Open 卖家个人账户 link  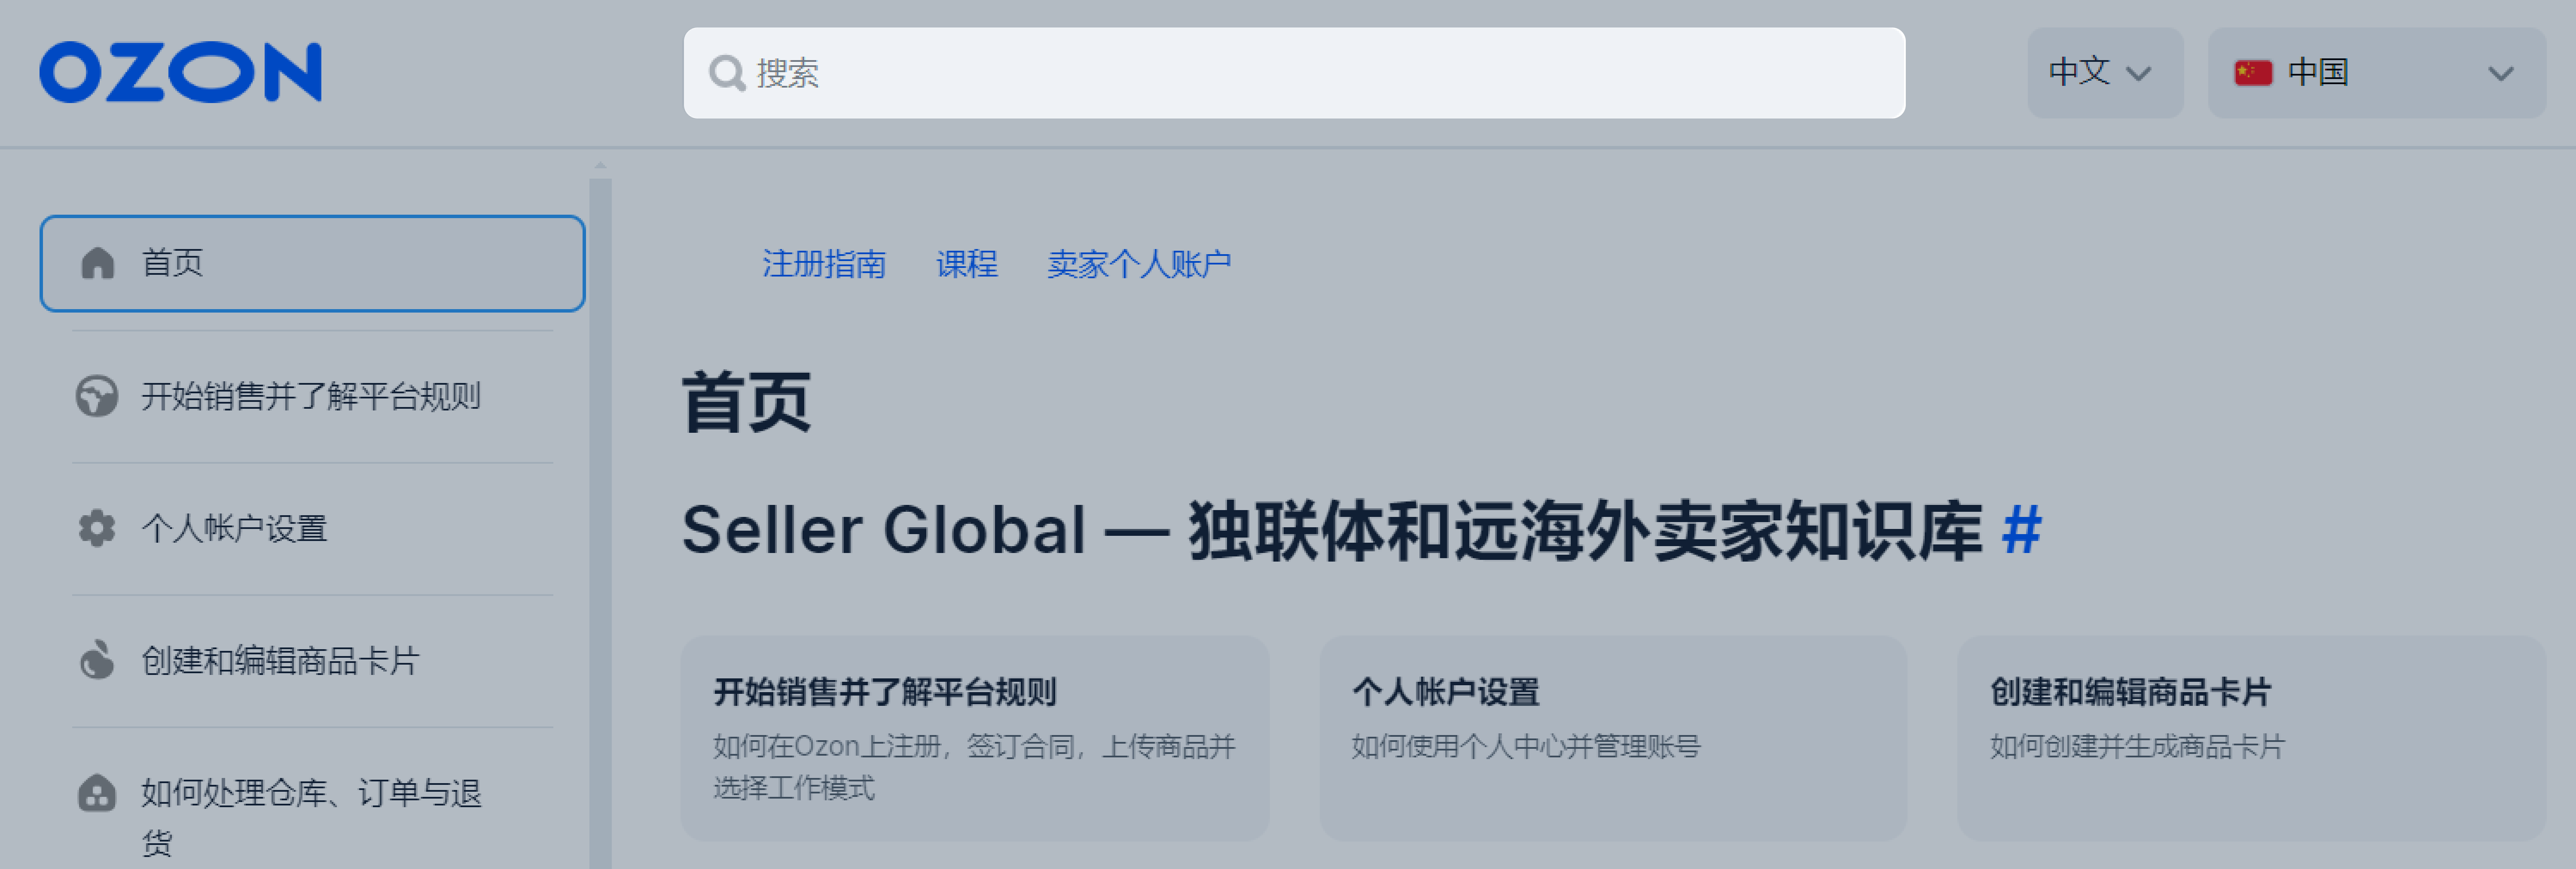(1139, 263)
